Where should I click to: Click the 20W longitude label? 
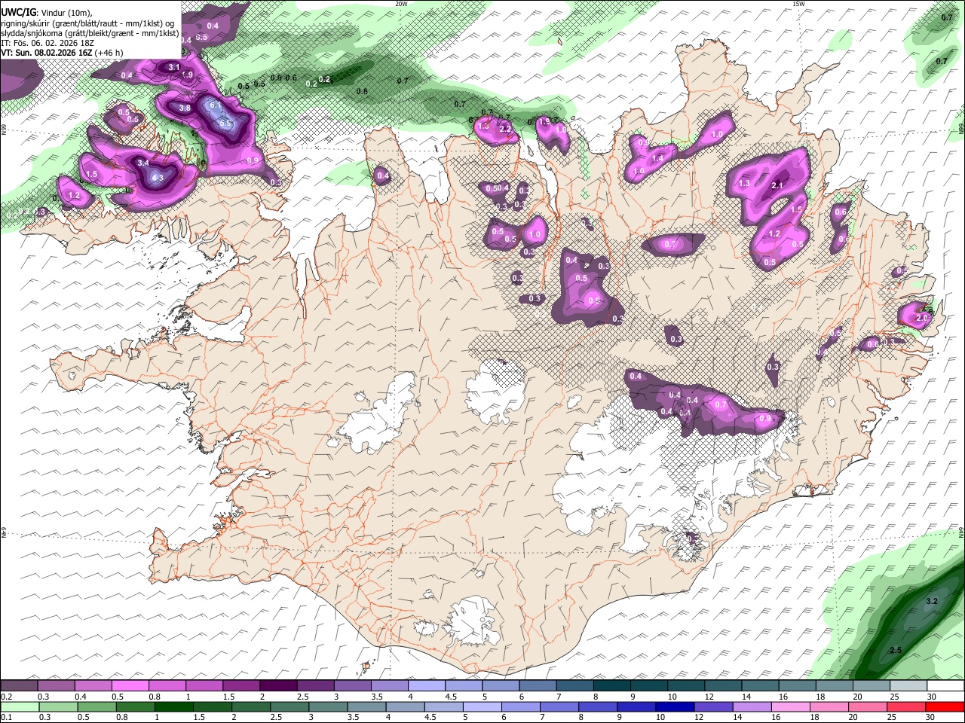[x=401, y=4]
